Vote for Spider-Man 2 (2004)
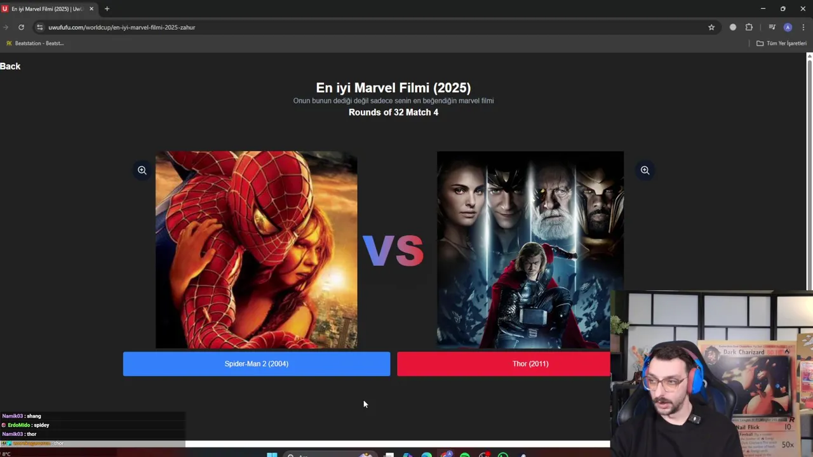The height and width of the screenshot is (457, 813). pyautogui.click(x=257, y=364)
